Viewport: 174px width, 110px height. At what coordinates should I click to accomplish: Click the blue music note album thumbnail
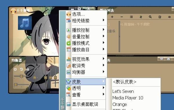coord(25,23)
